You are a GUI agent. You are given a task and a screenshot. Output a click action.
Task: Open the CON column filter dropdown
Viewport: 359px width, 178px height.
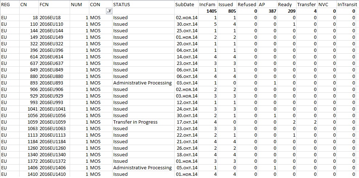coord(109,11)
